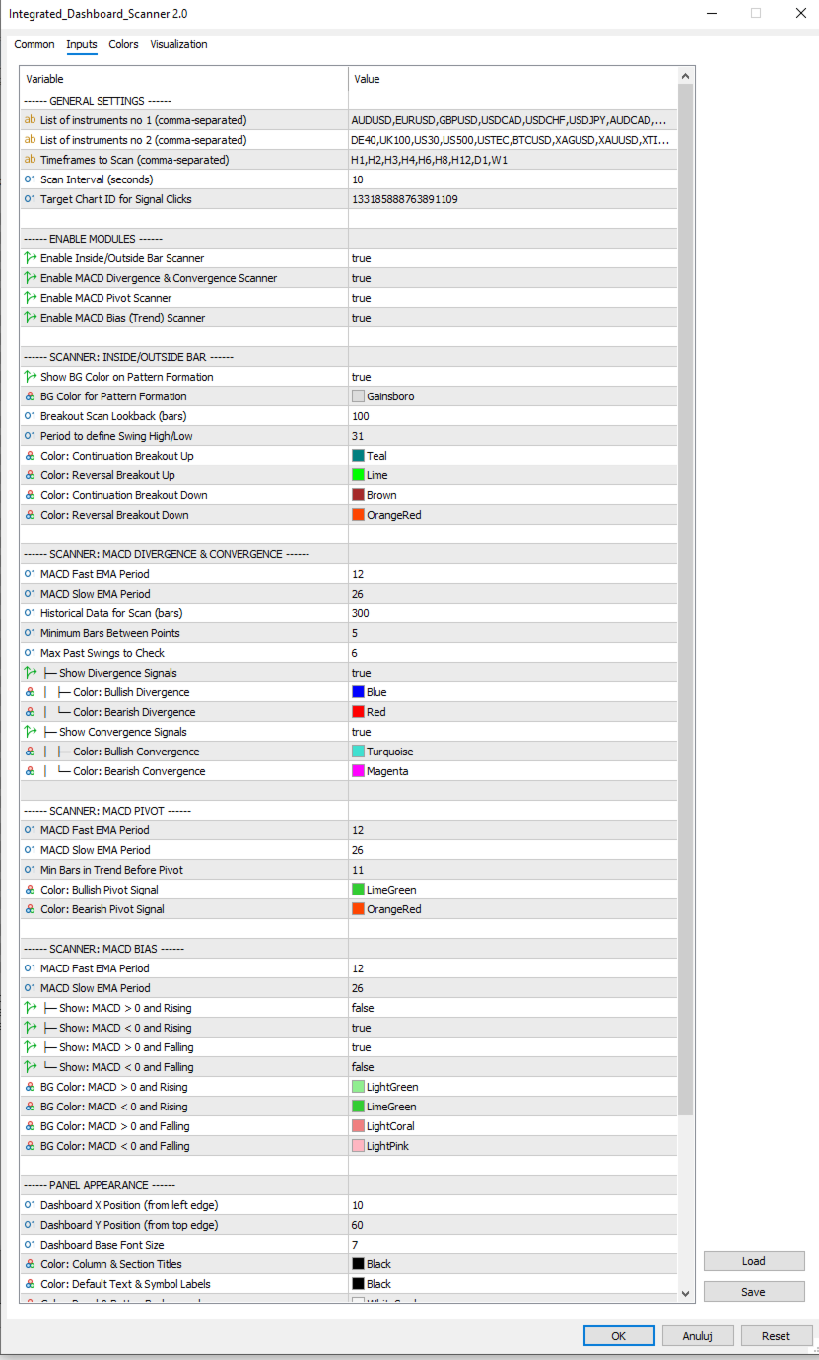The height and width of the screenshot is (1360, 819).
Task: Click color icon beside Color: Column & Section Titles
Action: click(30, 1264)
